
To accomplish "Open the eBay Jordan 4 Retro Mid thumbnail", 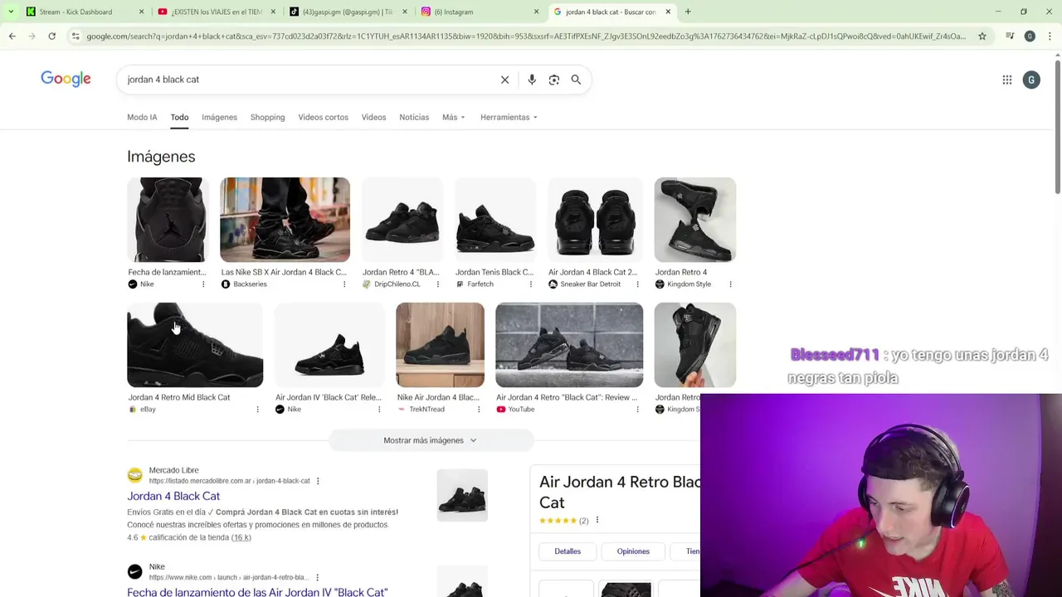I will (x=195, y=345).
